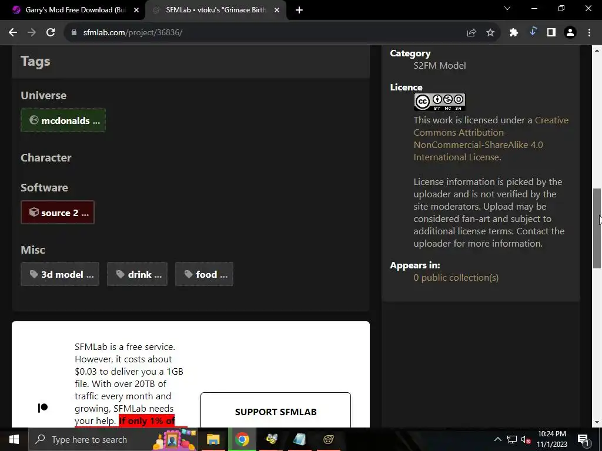Click the Chrome taskbar icon
Image resolution: width=602 pixels, height=451 pixels.
point(242,439)
